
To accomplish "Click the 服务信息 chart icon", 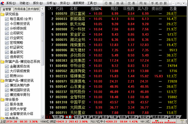I will [x=7, y=104].
